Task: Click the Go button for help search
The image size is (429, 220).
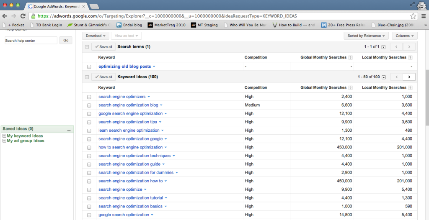Action: (66, 40)
